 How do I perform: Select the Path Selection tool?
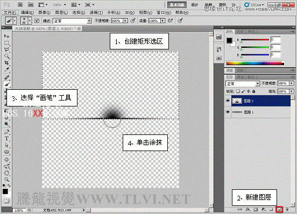click(6, 145)
